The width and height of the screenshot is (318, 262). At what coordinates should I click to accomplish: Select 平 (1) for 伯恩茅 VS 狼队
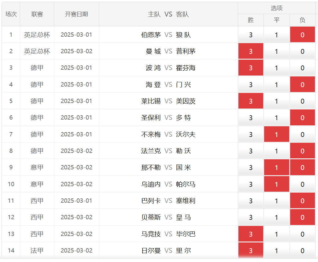pos(276,35)
